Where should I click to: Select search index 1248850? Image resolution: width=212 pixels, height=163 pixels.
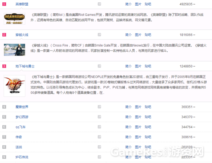[186, 66]
